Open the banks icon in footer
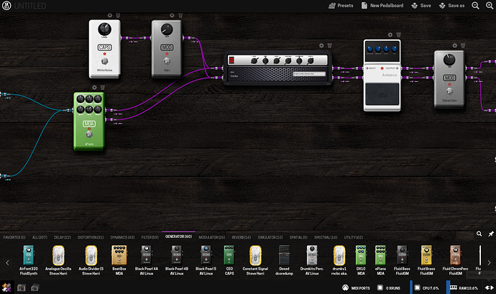 pyautogui.click(x=35, y=288)
